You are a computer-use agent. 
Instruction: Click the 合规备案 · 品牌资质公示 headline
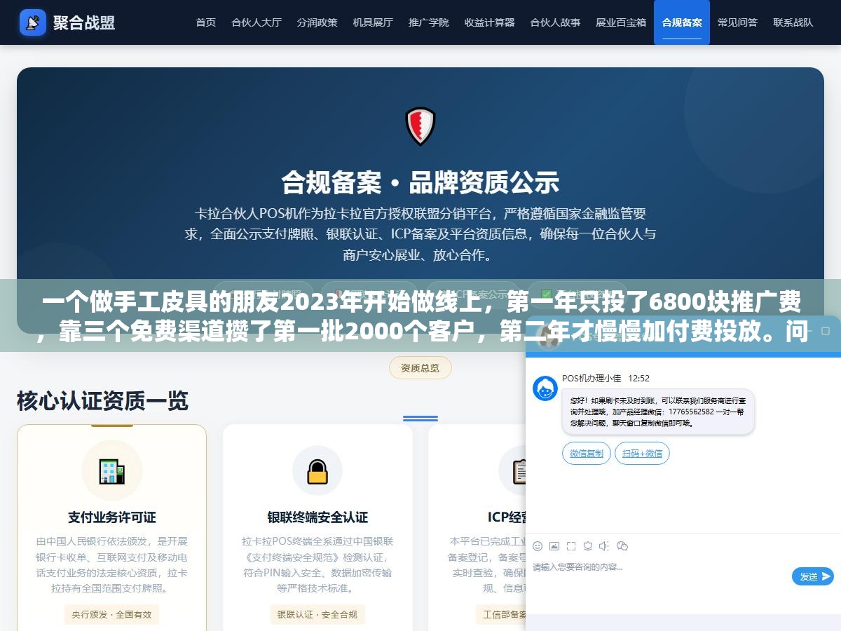coord(420,182)
